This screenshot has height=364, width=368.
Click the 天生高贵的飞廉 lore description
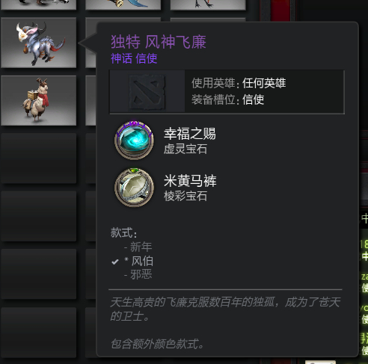tap(225, 309)
